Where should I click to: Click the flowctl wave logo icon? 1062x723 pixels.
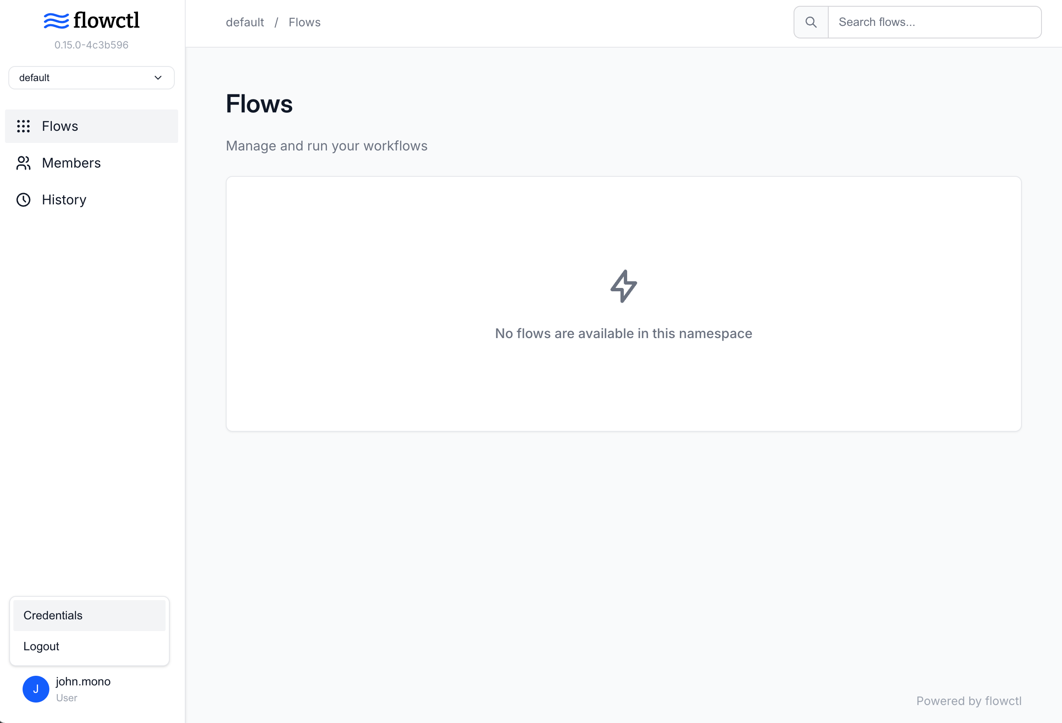[x=56, y=21]
